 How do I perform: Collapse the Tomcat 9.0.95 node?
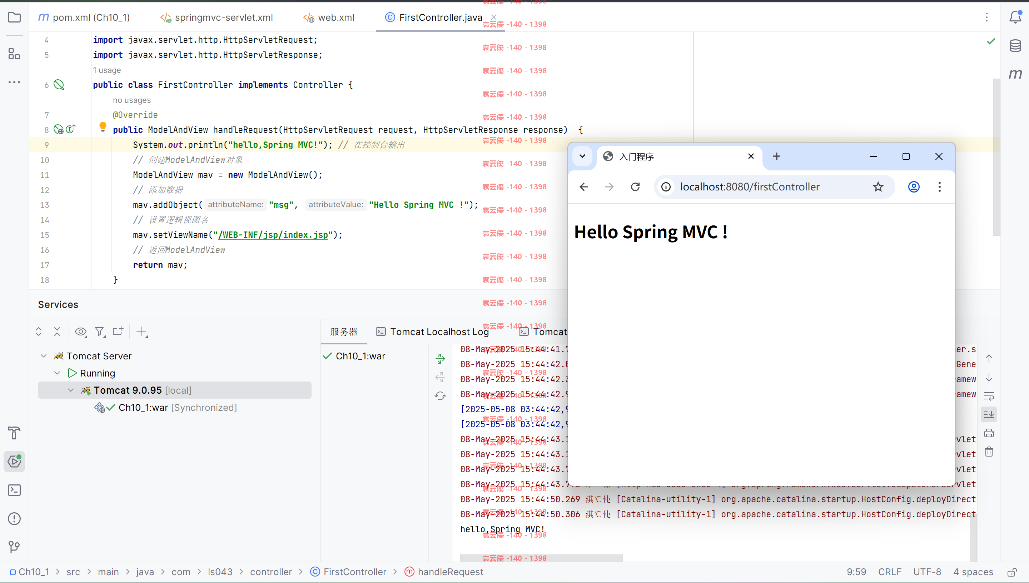pos(71,390)
